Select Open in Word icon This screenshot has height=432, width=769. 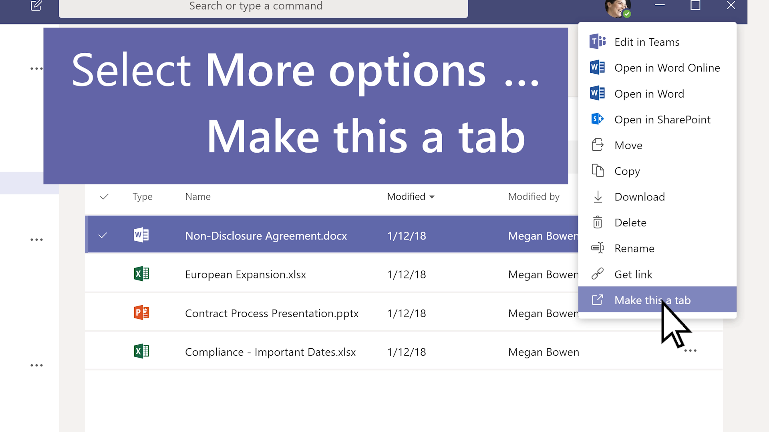(599, 94)
